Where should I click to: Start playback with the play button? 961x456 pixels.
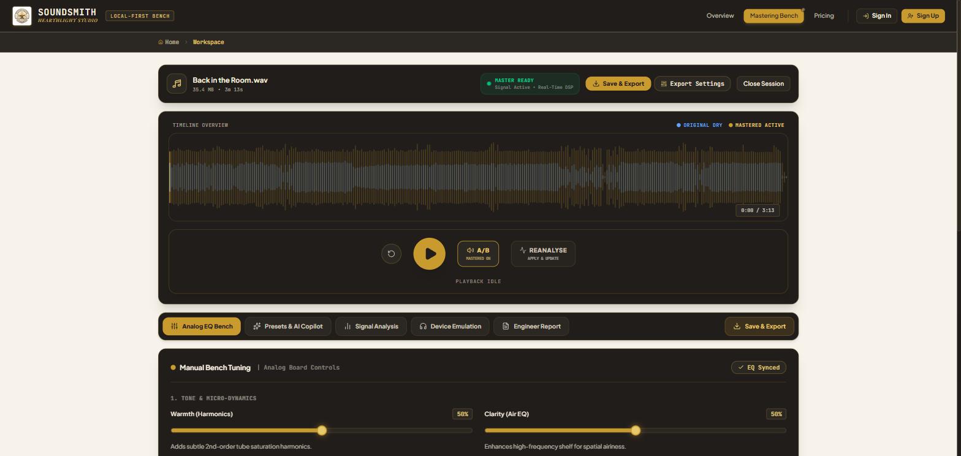tap(429, 254)
